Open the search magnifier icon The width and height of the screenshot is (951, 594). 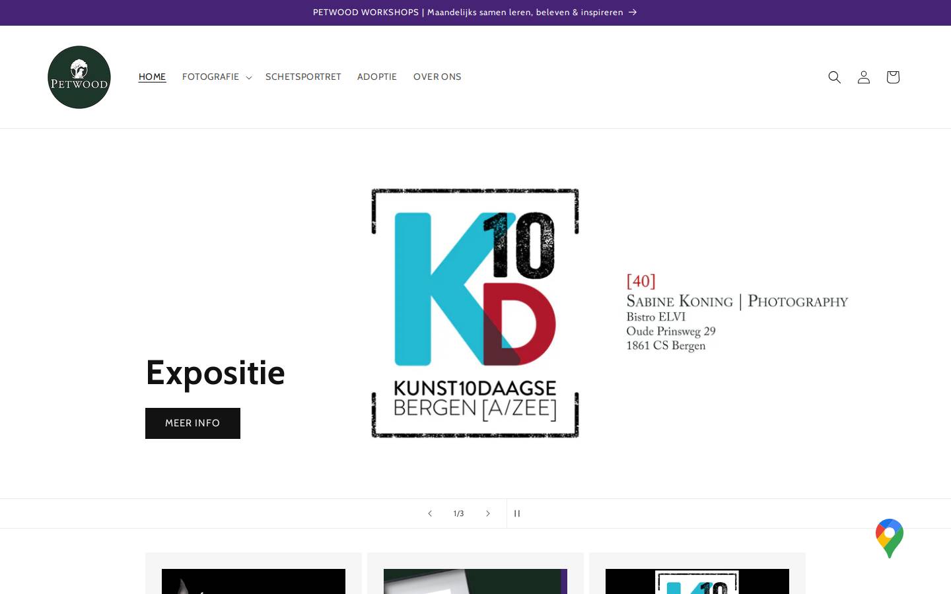point(835,77)
